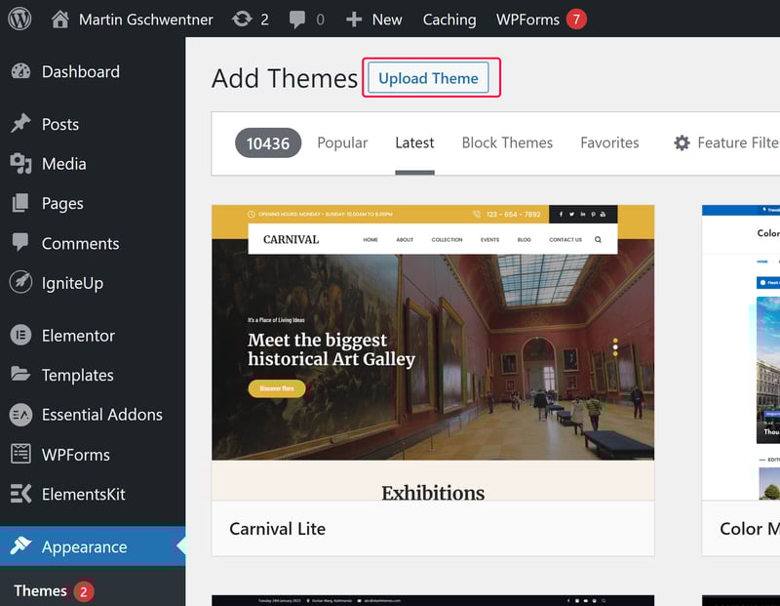Click the ElementsKit icon
This screenshot has height=606, width=780.
pos(20,494)
